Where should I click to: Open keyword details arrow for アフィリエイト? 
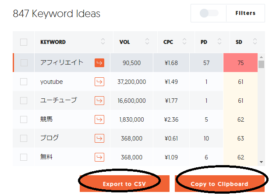[x=99, y=63]
